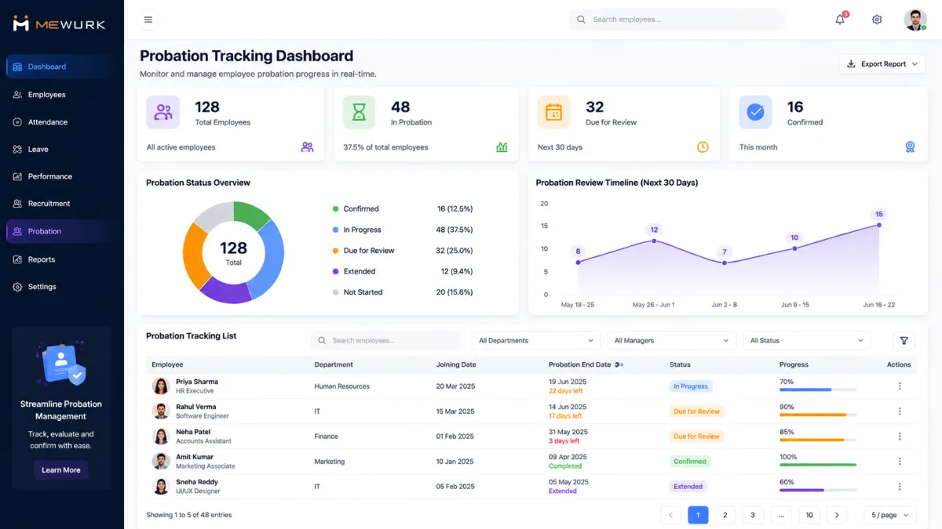Click the tracking list search employees field
The image size is (942, 529).
pos(386,340)
